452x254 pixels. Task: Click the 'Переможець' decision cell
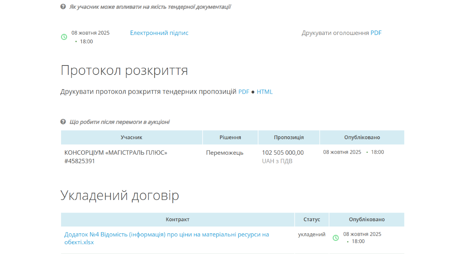click(224, 153)
